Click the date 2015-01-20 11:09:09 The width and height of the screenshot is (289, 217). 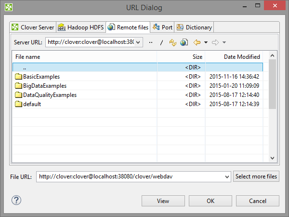click(234, 86)
